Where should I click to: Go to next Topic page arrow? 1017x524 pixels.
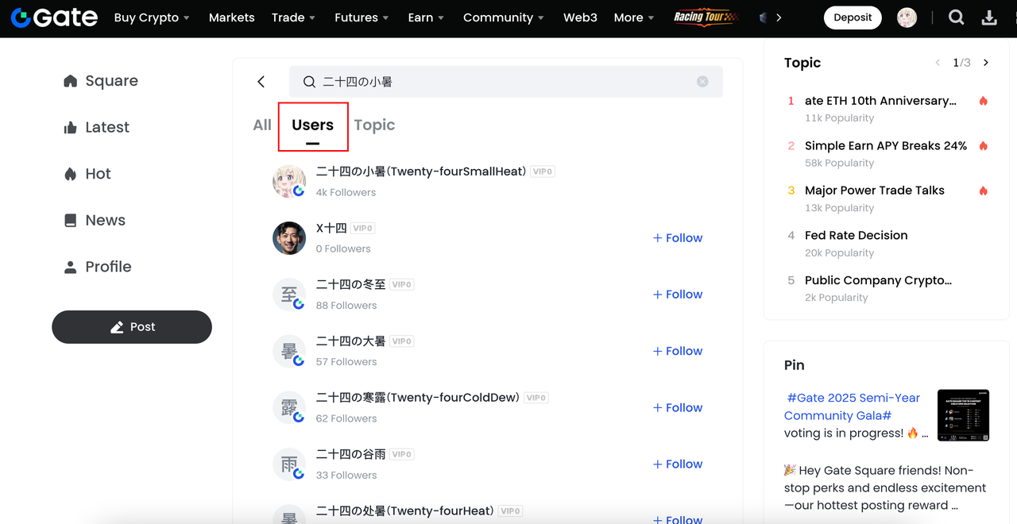(x=986, y=63)
